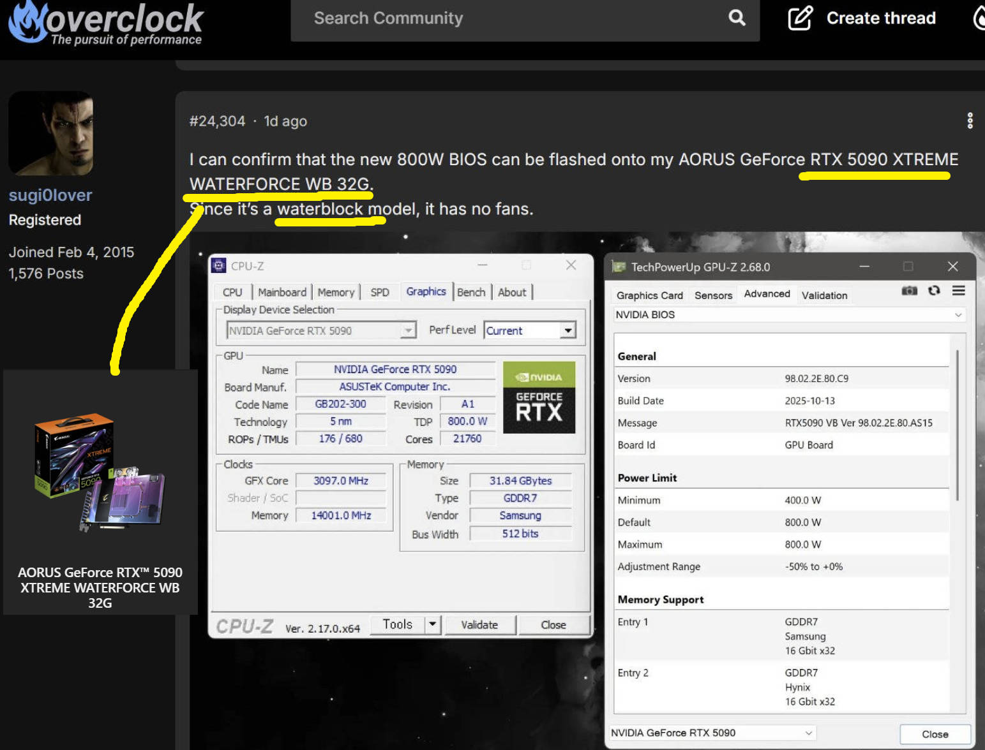Click the GPU-Z screenshot camera icon
Screen dimensions: 985x750
909,291
